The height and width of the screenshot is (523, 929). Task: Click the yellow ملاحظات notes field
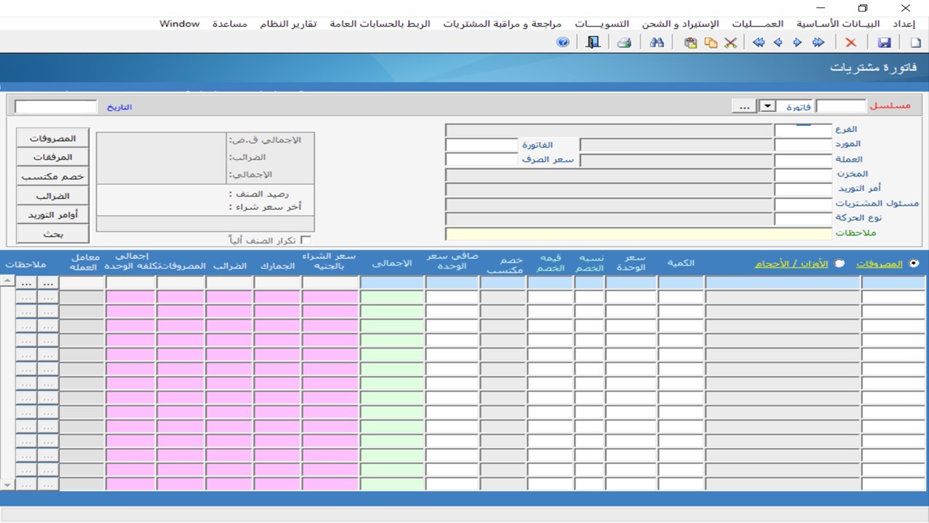[x=638, y=234]
